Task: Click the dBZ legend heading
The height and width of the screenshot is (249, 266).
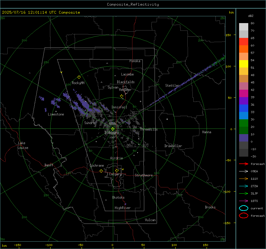Action: pyautogui.click(x=251, y=16)
